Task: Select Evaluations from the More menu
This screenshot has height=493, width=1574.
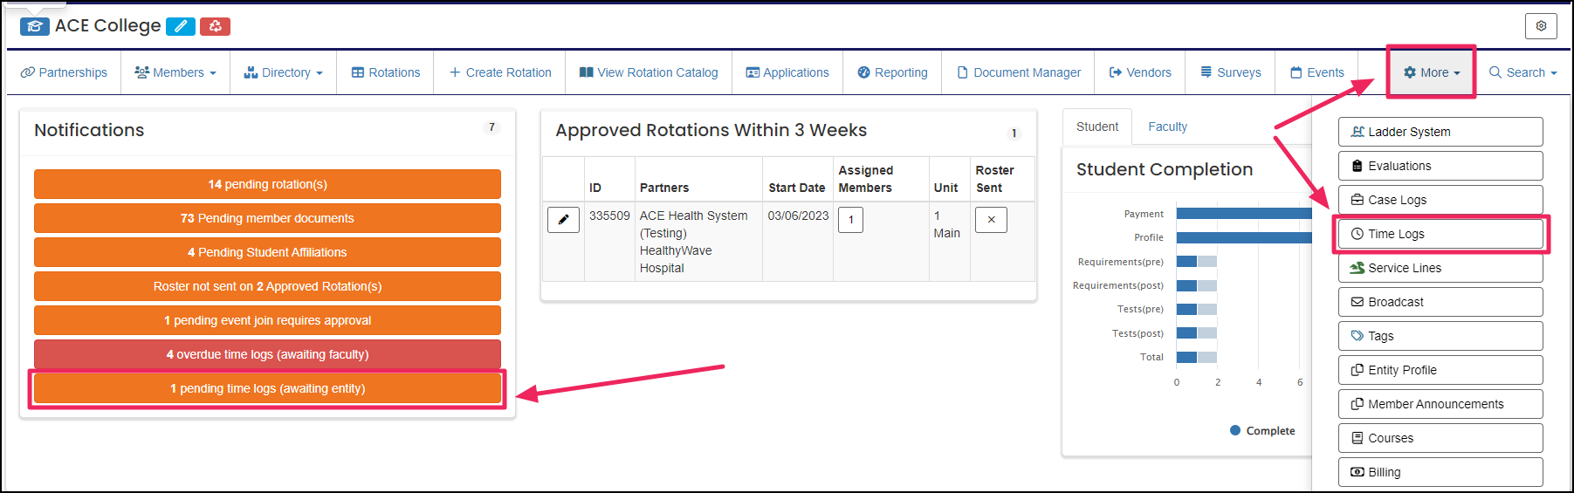Action: pos(1440,166)
